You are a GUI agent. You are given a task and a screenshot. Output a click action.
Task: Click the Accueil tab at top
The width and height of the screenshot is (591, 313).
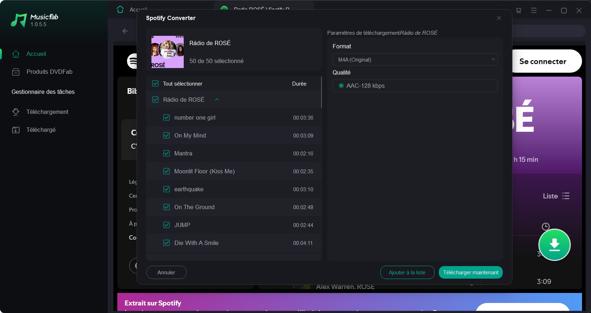pos(138,9)
